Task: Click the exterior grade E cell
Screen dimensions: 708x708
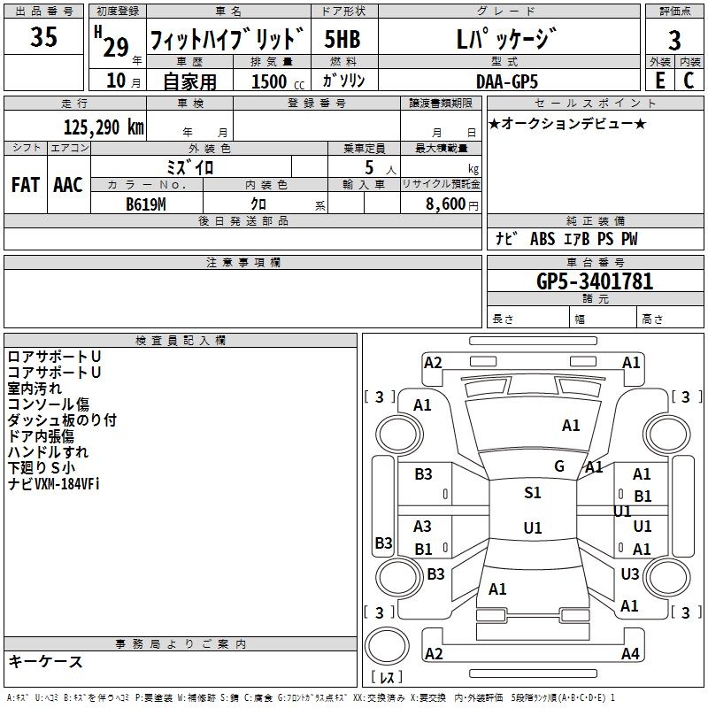Action: point(659,80)
